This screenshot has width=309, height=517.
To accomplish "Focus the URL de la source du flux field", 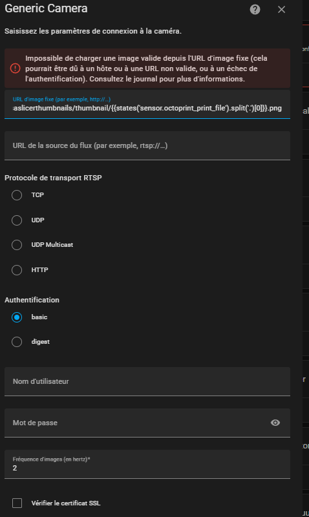I will click(x=147, y=146).
